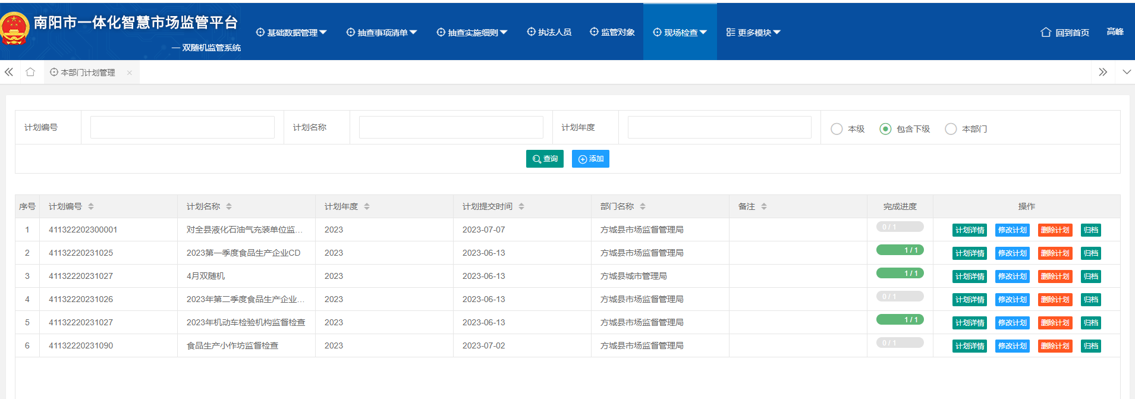Click 修改计划 for plan 411322202300001
This screenshot has width=1135, height=399.
tap(1013, 230)
